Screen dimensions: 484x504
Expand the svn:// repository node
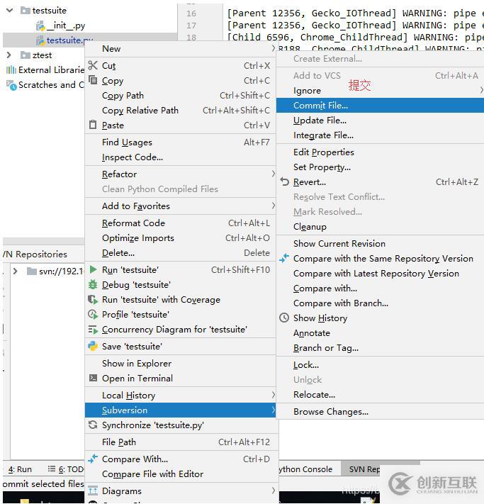click(x=15, y=271)
